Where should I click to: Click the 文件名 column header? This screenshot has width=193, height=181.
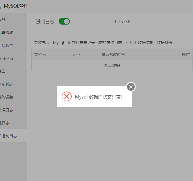tap(40, 55)
